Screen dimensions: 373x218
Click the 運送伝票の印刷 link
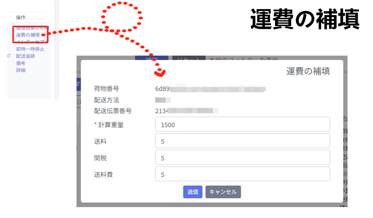(x=32, y=28)
